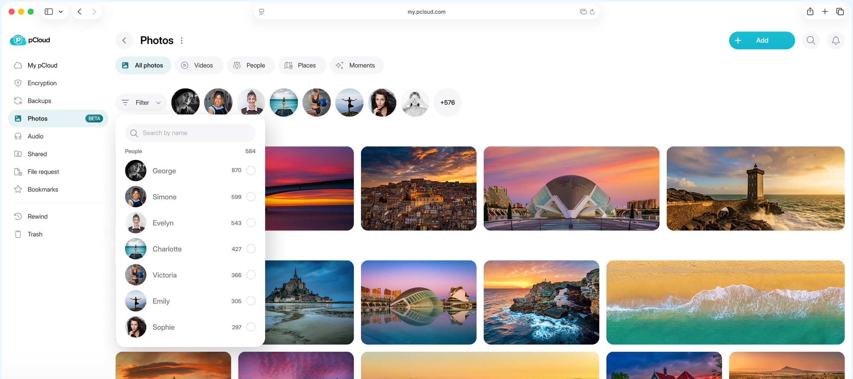Switch to the Videos tab
The height and width of the screenshot is (379, 853).
[199, 65]
